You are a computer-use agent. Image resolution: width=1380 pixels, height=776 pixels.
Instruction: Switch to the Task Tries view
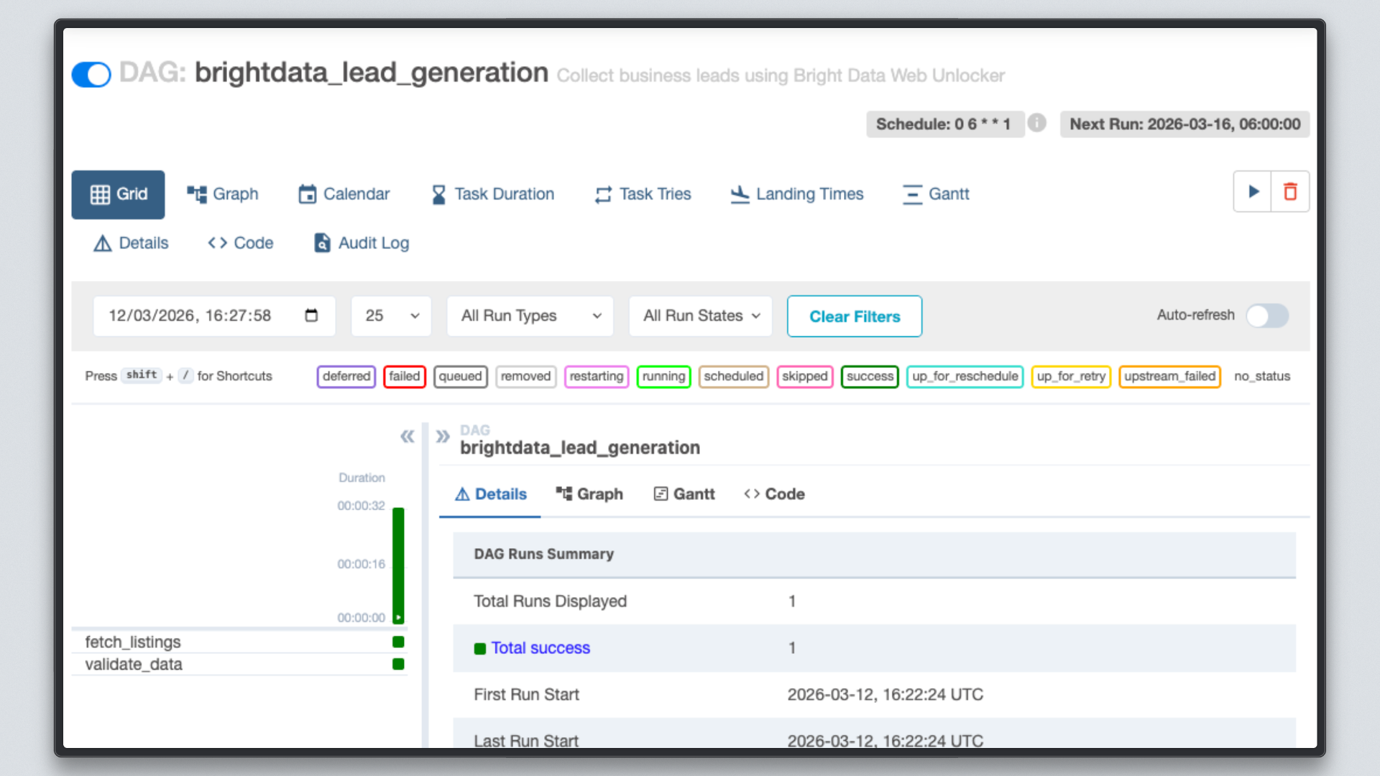click(642, 194)
